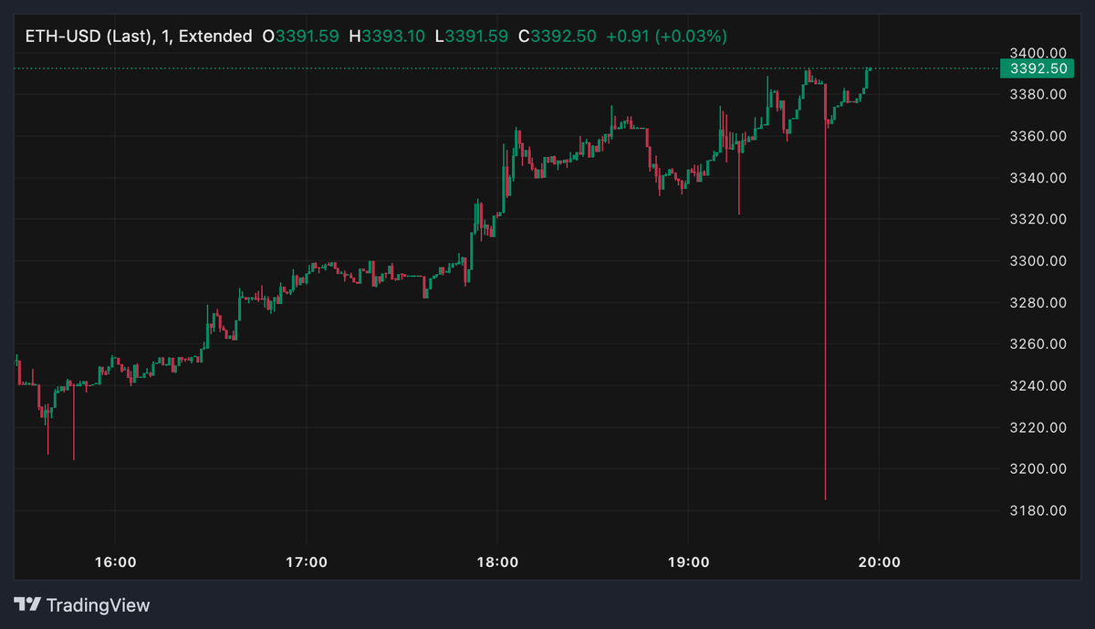
Task: Click the 3240.00 price axis label
Action: pos(1039,386)
